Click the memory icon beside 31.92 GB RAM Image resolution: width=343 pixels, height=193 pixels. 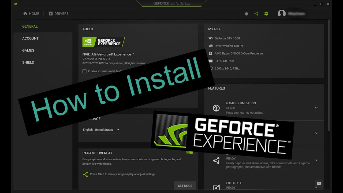[x=211, y=61]
